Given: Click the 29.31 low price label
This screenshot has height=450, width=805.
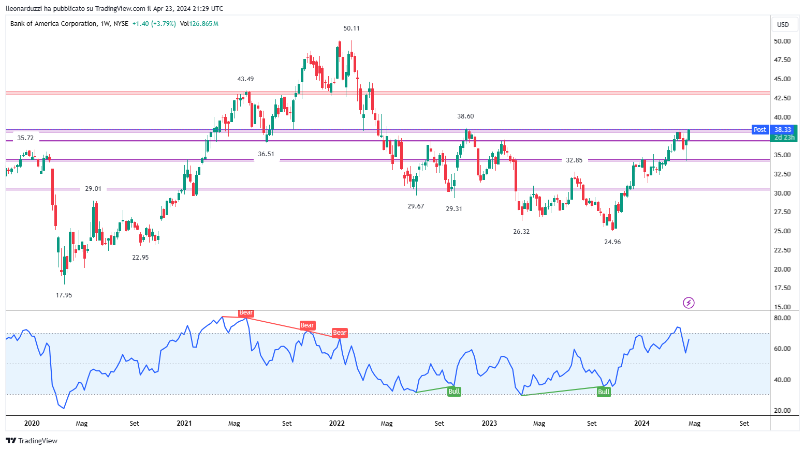Looking at the screenshot, I should pos(454,208).
